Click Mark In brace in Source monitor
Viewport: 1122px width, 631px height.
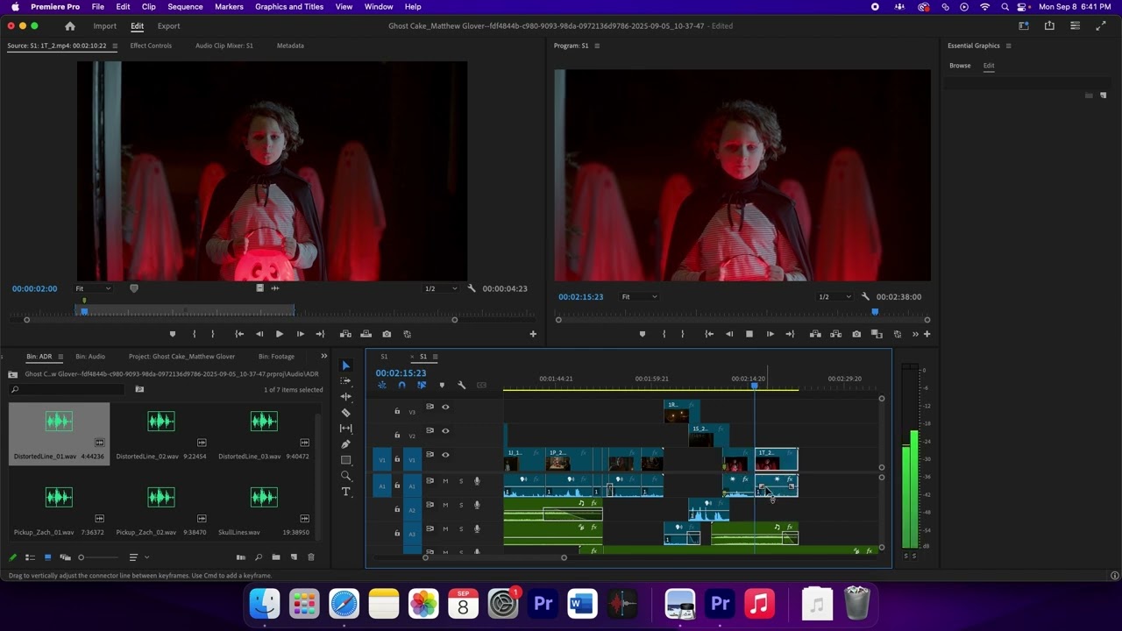194,334
